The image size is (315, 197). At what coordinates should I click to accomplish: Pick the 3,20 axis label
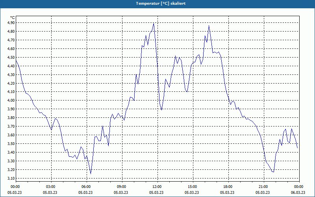tap(11, 169)
